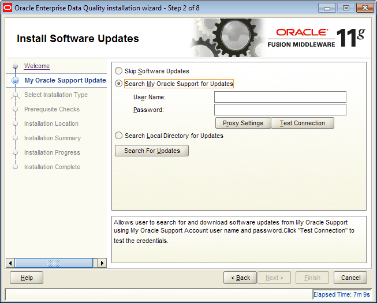Maximize the installation wizard window
377x303 pixels.
(x=346, y=8)
